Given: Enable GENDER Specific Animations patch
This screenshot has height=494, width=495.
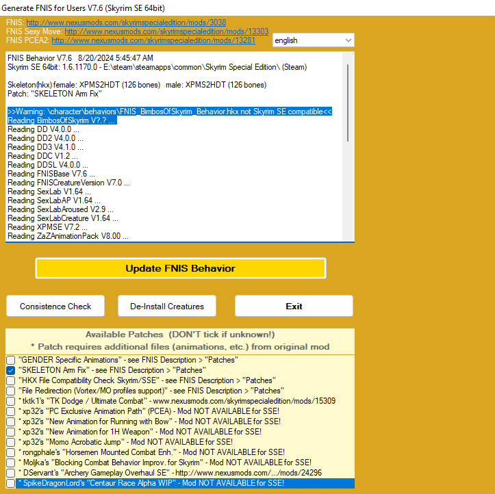Looking at the screenshot, I should click(11, 360).
